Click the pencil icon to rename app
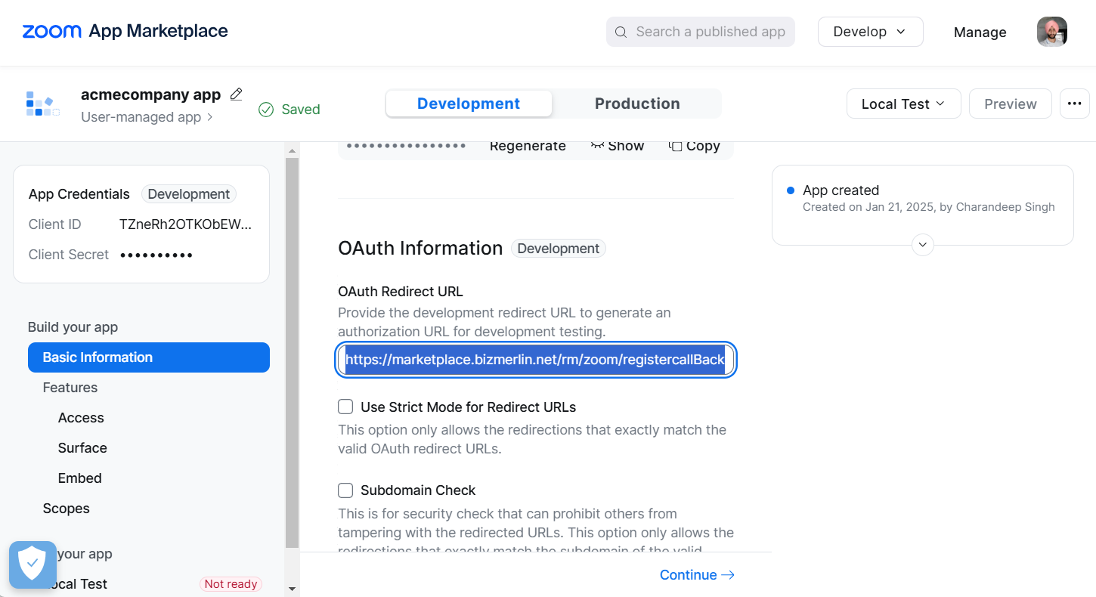 click(x=236, y=94)
